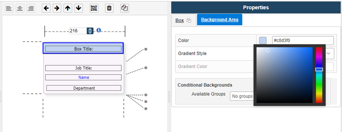
Task: Click the light blue Color swatch
Action: click(263, 41)
